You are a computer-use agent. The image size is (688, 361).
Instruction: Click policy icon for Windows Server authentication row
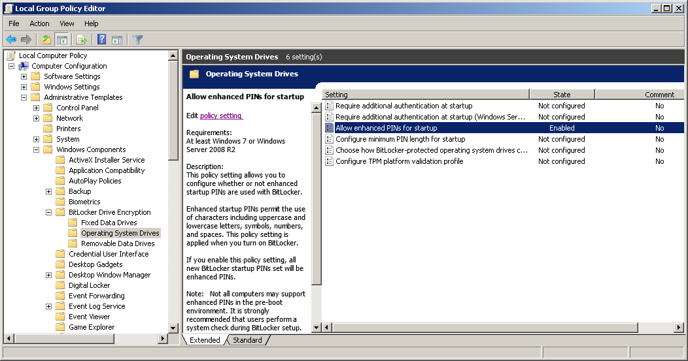(x=329, y=117)
